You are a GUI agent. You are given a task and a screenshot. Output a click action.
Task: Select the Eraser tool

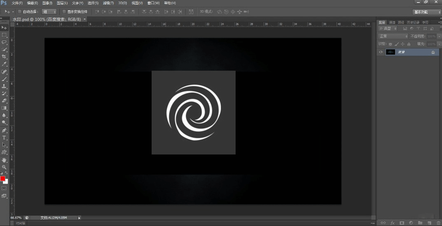click(x=4, y=101)
